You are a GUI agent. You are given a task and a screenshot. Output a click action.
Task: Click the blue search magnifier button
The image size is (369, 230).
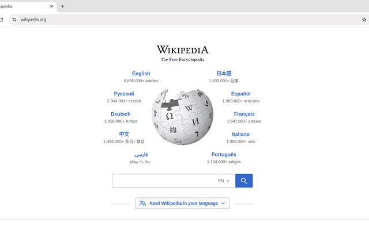[244, 181]
